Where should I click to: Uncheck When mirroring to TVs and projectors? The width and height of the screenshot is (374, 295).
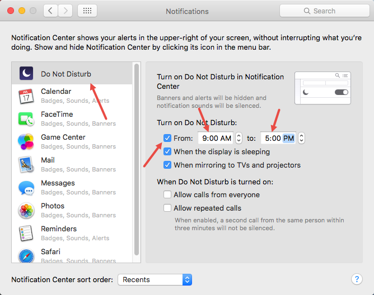(167, 165)
